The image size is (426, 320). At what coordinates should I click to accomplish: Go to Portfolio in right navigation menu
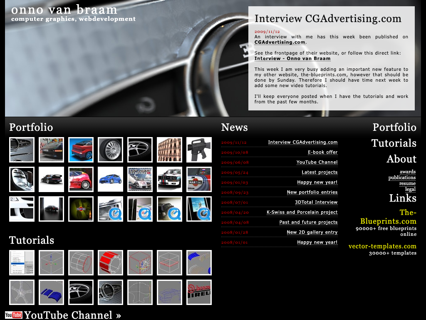pos(394,127)
